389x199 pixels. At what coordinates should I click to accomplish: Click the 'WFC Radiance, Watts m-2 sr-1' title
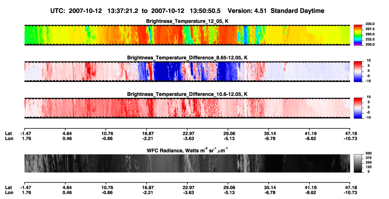[187, 150]
